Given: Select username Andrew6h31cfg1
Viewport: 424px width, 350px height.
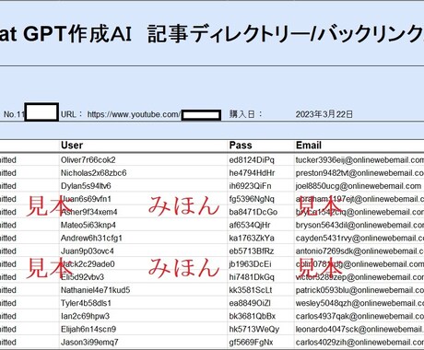Looking at the screenshot, I should tap(91, 238).
